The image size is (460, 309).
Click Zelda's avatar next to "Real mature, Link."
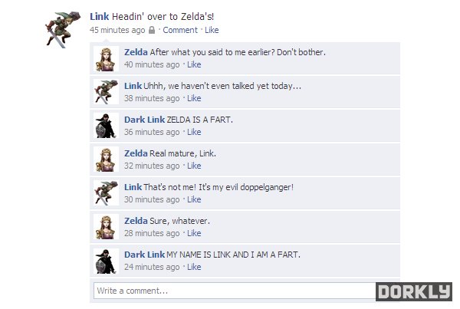coord(106,159)
